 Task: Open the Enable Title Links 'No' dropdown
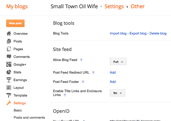118,93
